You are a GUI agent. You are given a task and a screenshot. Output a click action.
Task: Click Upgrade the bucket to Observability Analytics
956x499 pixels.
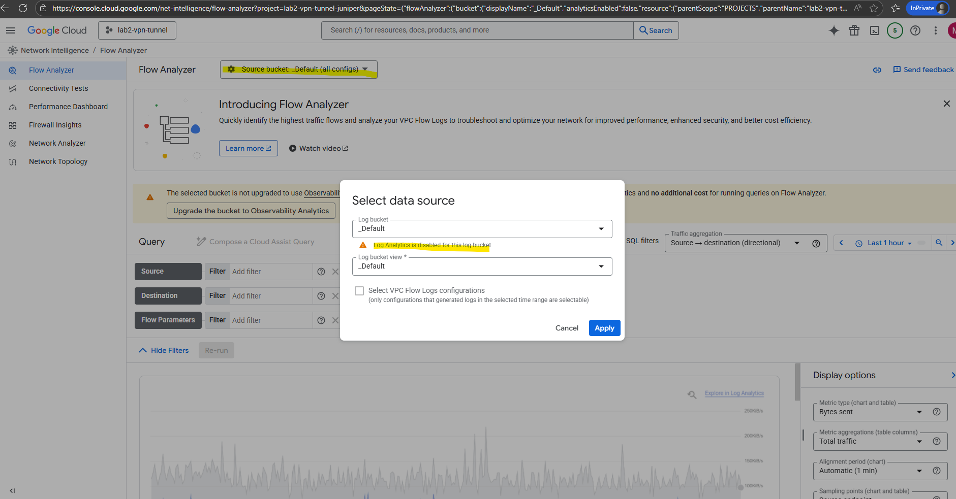[251, 211]
